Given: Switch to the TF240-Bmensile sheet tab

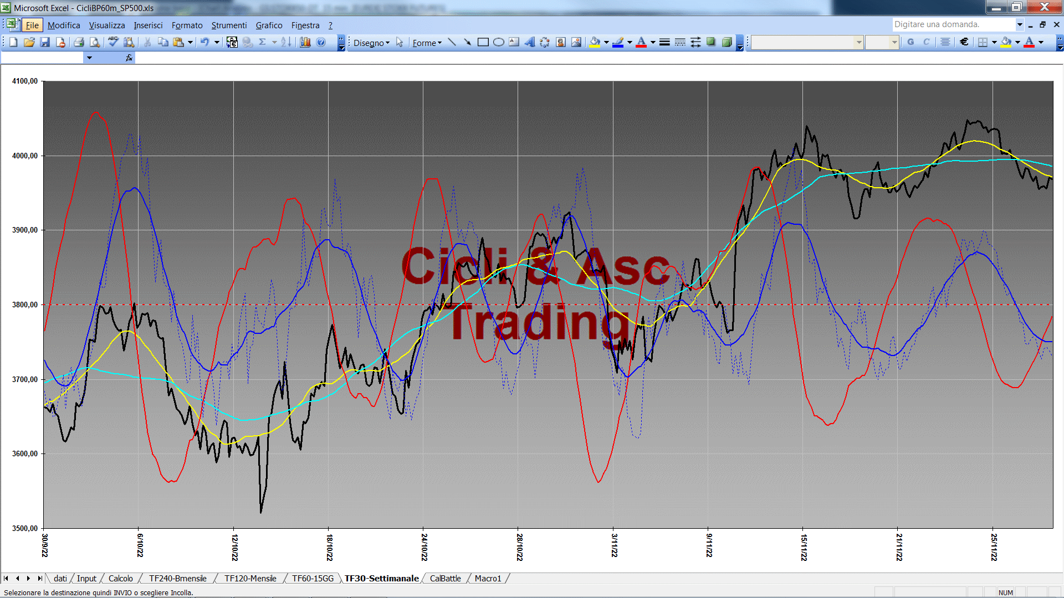Looking at the screenshot, I should [177, 578].
